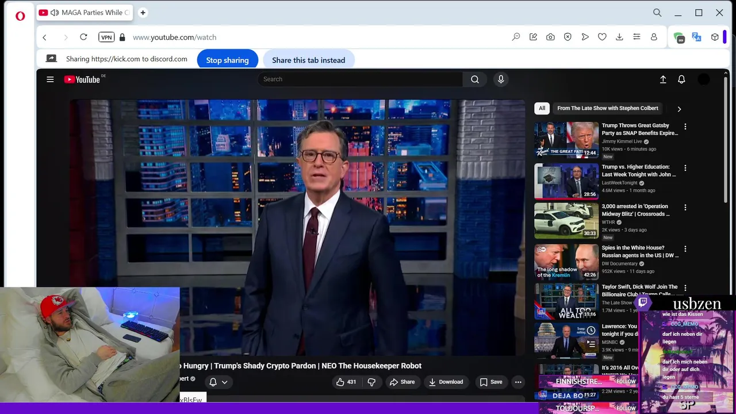Toggle channel notification bell
This screenshot has width=736, height=414.
(213, 382)
